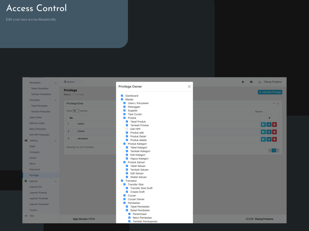
Task: Click the Master breadcrumb link
Action: (x=67, y=95)
